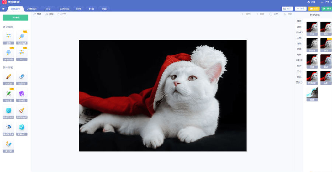Click the New (新建) button

301,9
